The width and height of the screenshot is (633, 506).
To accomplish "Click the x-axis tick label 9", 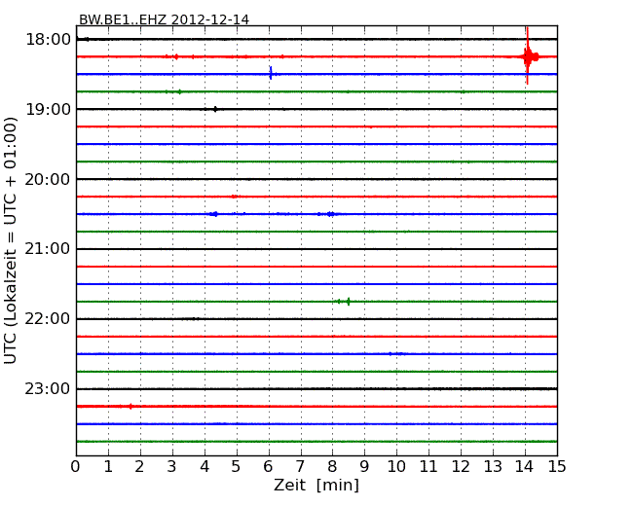I will pyautogui.click(x=364, y=466).
